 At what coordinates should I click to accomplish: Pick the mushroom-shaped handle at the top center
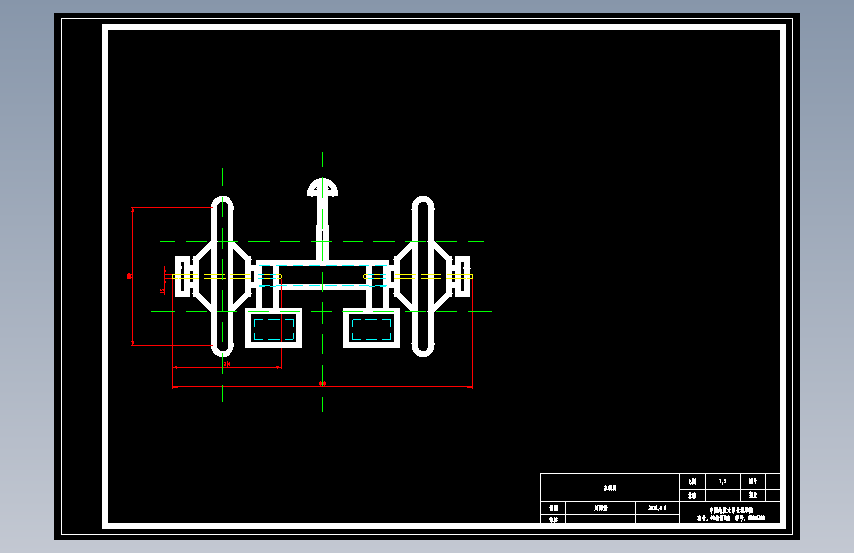coord(322,187)
